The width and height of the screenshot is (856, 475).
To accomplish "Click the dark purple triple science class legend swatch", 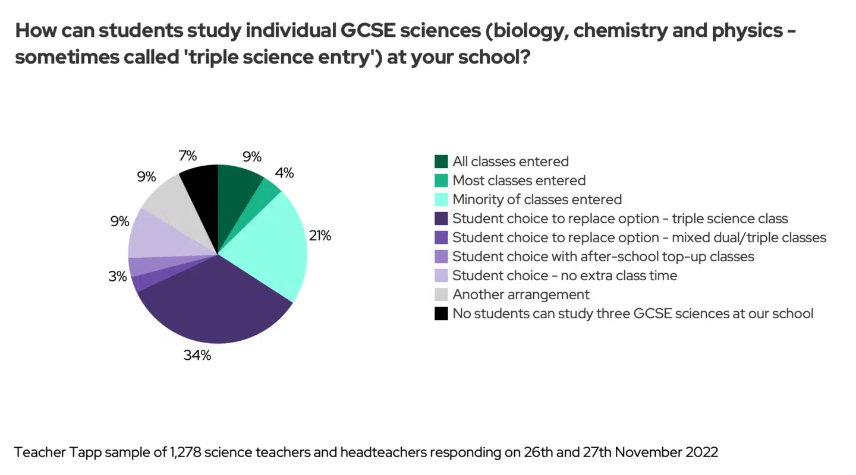I will click(441, 218).
